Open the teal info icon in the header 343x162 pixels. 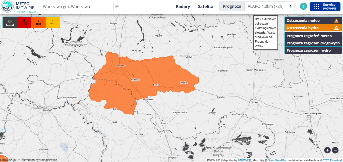304,7
